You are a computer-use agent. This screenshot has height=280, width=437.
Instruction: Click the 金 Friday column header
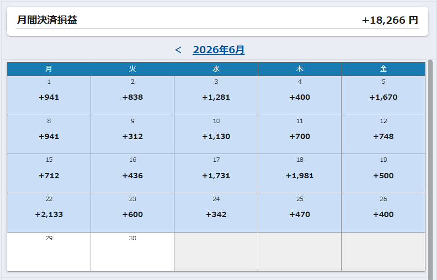[x=383, y=69]
